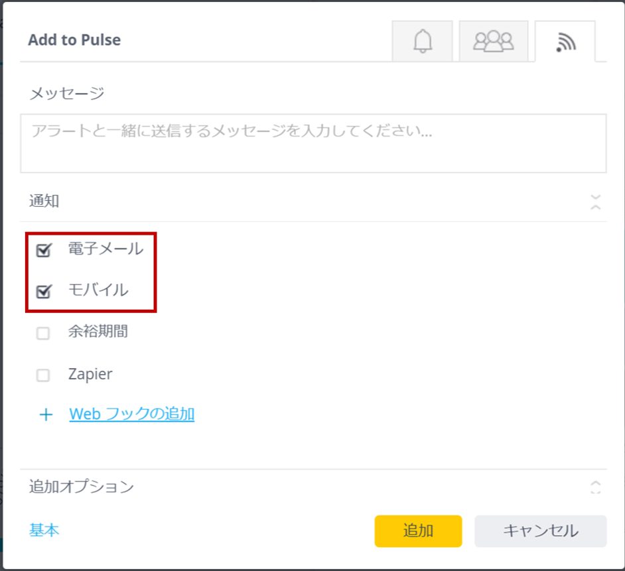
Task: Click the yellow 追加 button
Action: pyautogui.click(x=418, y=531)
